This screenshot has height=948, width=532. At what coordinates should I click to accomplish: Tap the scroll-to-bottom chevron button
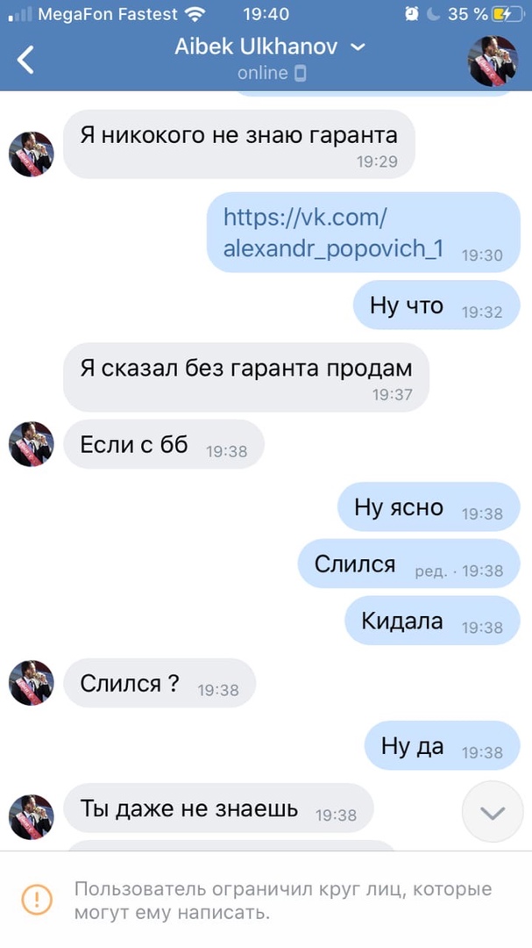coord(493,812)
